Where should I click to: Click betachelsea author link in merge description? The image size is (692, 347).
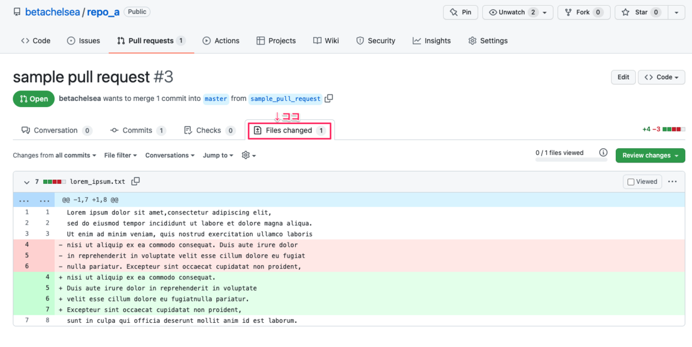coord(80,99)
